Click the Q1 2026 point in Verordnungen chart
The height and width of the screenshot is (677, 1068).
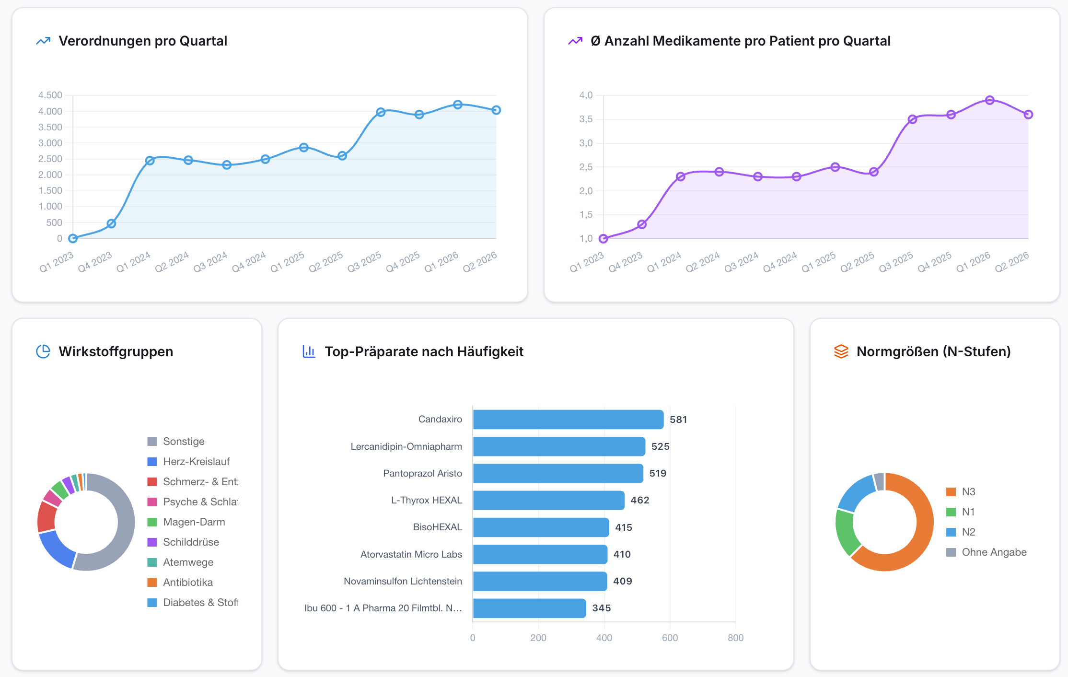tap(458, 105)
